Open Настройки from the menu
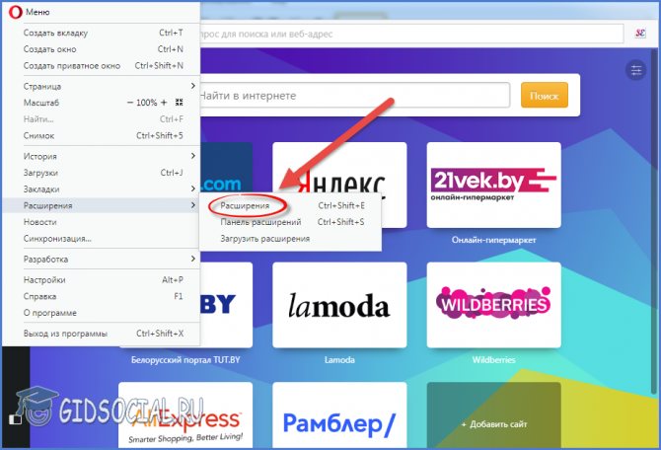 tap(102, 279)
